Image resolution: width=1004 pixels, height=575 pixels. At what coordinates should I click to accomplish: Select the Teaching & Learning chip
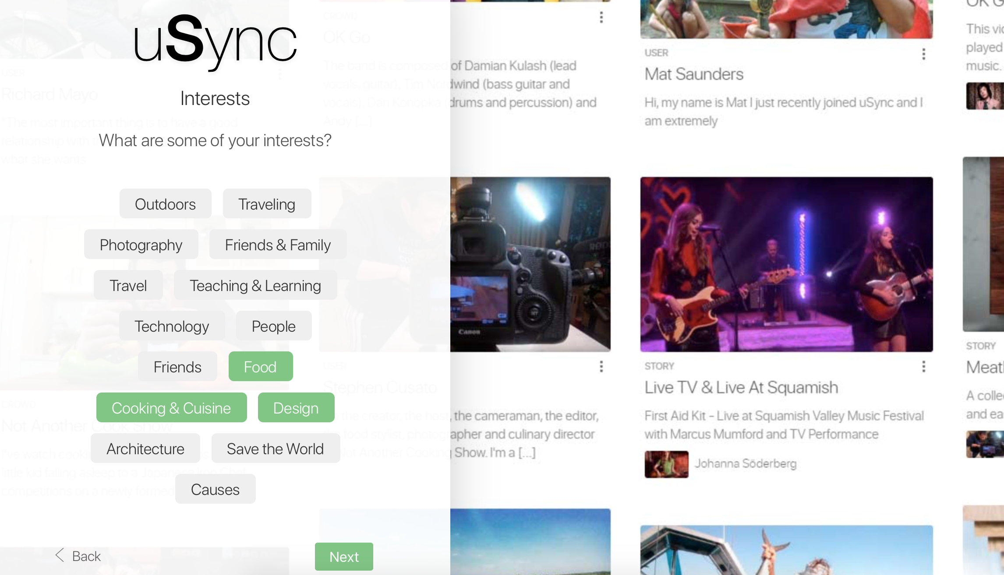pyautogui.click(x=255, y=285)
